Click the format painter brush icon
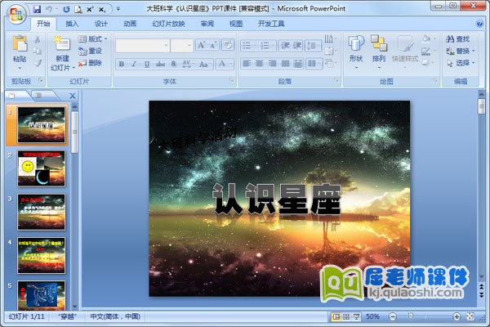 coord(38,63)
